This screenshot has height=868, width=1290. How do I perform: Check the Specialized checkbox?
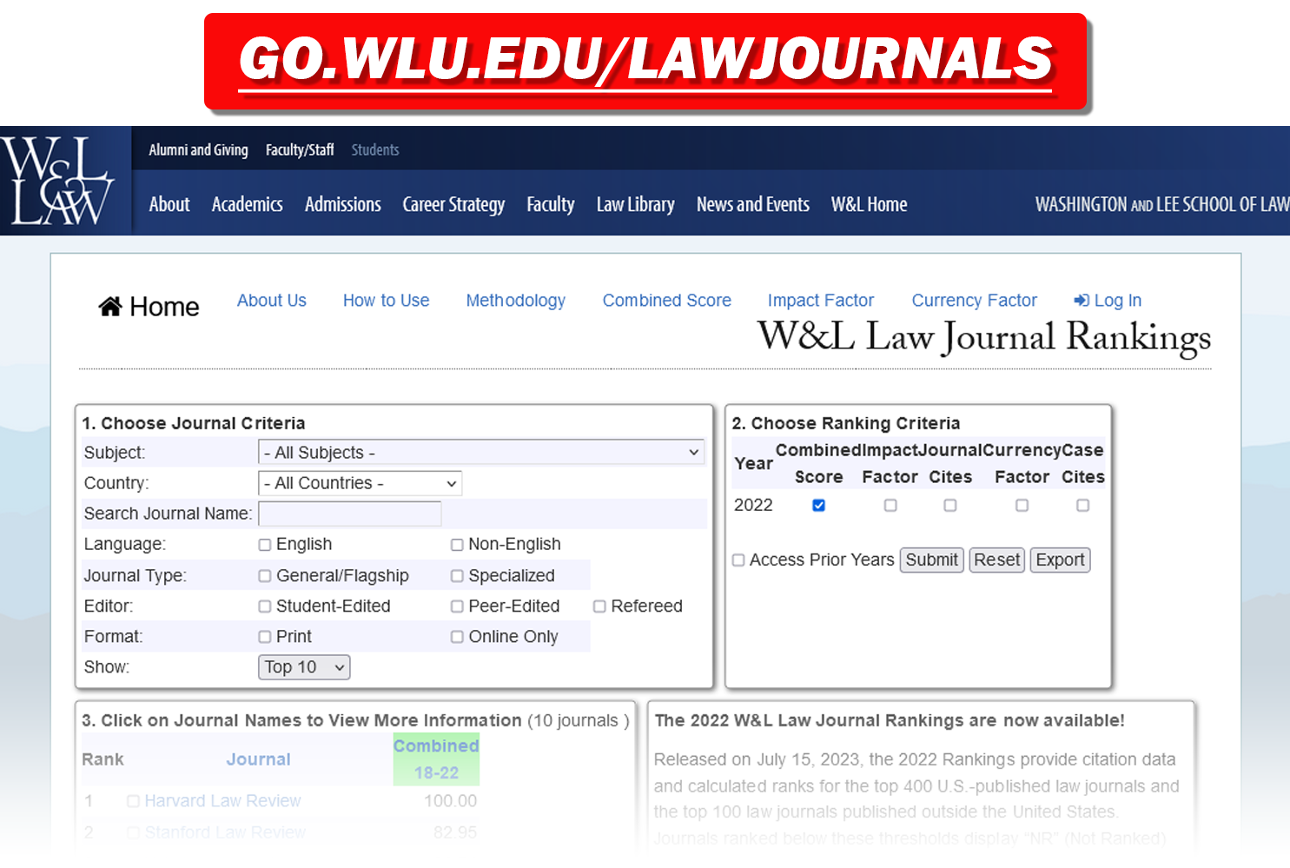coord(457,576)
